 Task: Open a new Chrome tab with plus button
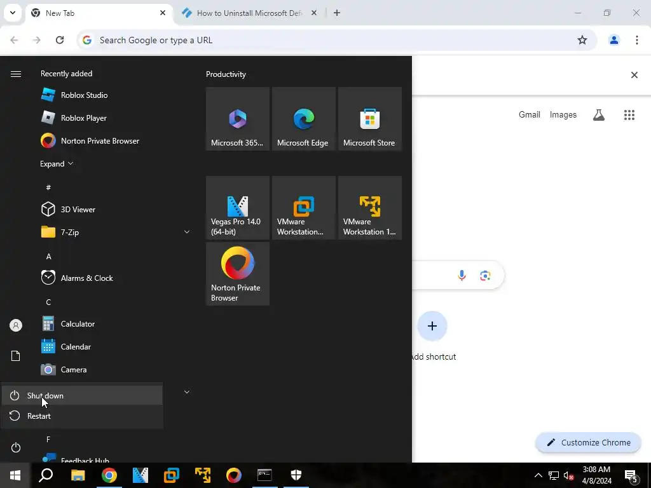point(337,13)
